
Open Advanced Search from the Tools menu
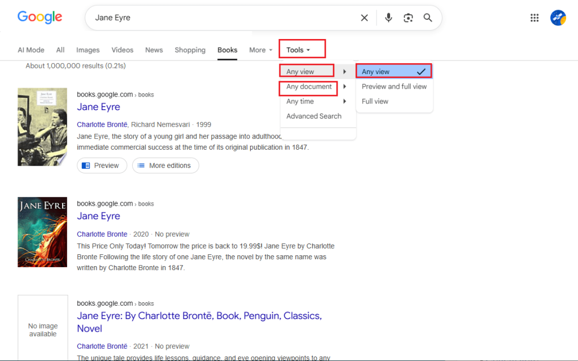[x=314, y=116]
